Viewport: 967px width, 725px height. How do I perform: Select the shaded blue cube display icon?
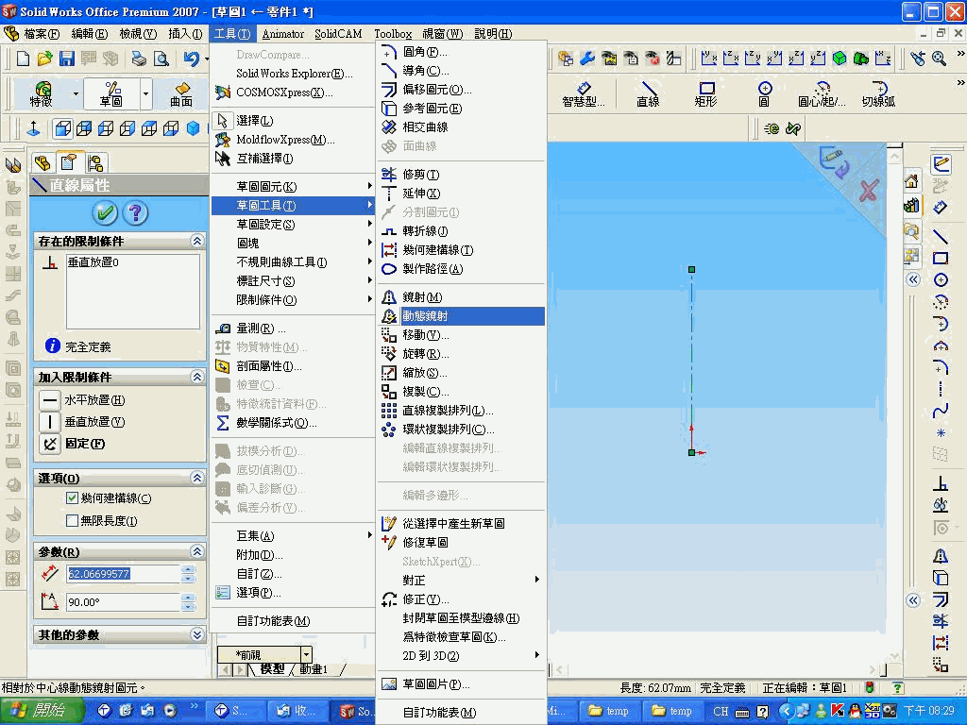tap(193, 128)
